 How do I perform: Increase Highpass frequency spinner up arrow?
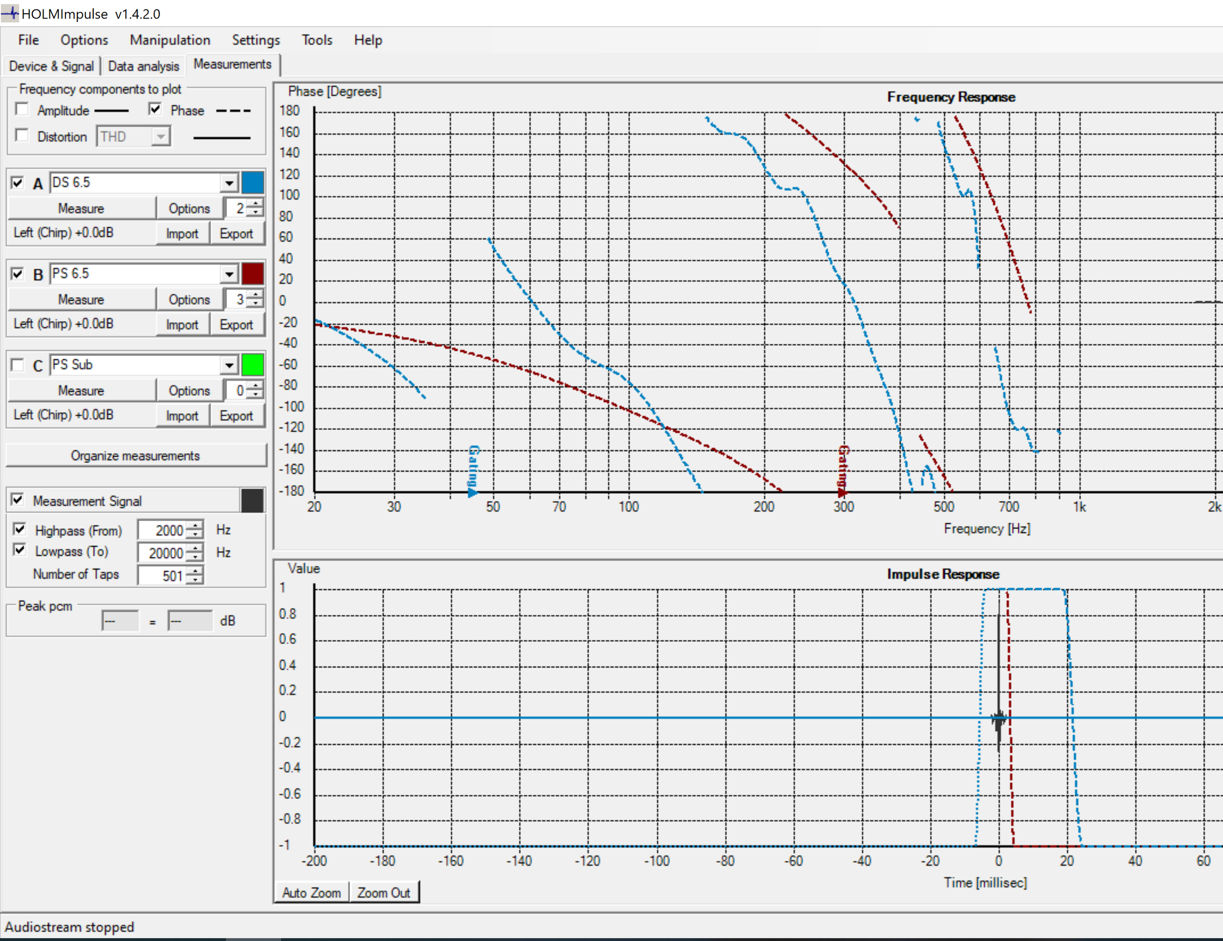195,526
